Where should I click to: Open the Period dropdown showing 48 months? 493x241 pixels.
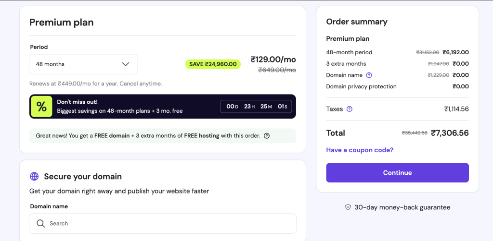[x=83, y=64]
